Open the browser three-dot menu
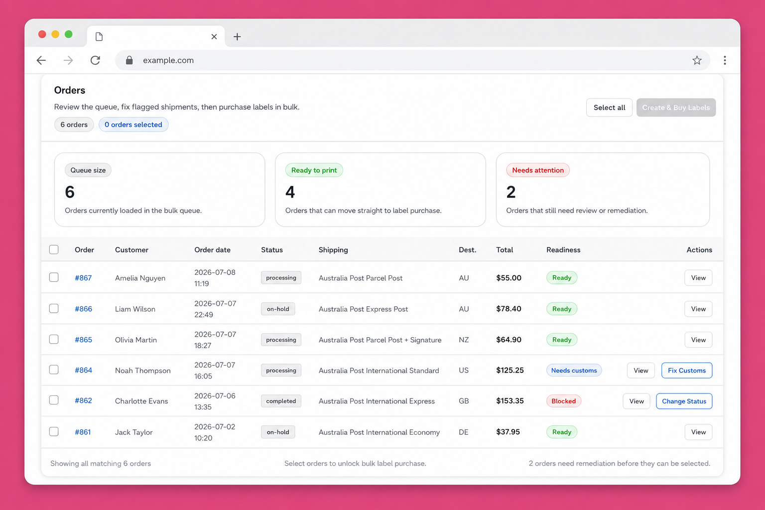Screen dimensions: 765x510 coord(725,60)
